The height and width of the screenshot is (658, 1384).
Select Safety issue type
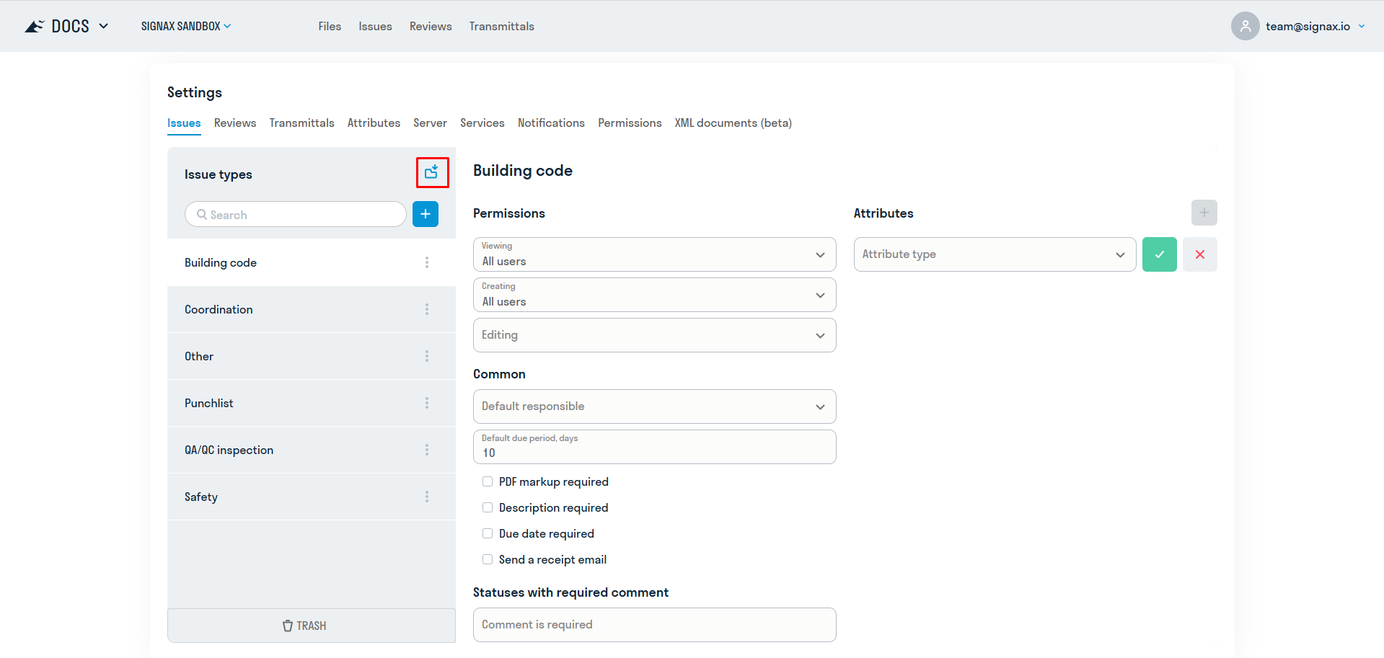[312, 497]
